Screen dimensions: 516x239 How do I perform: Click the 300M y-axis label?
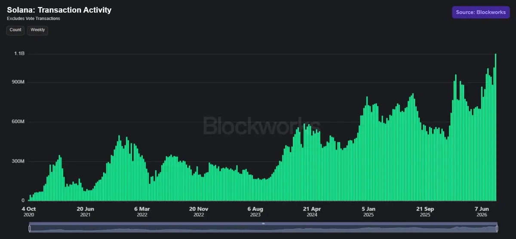click(18, 161)
